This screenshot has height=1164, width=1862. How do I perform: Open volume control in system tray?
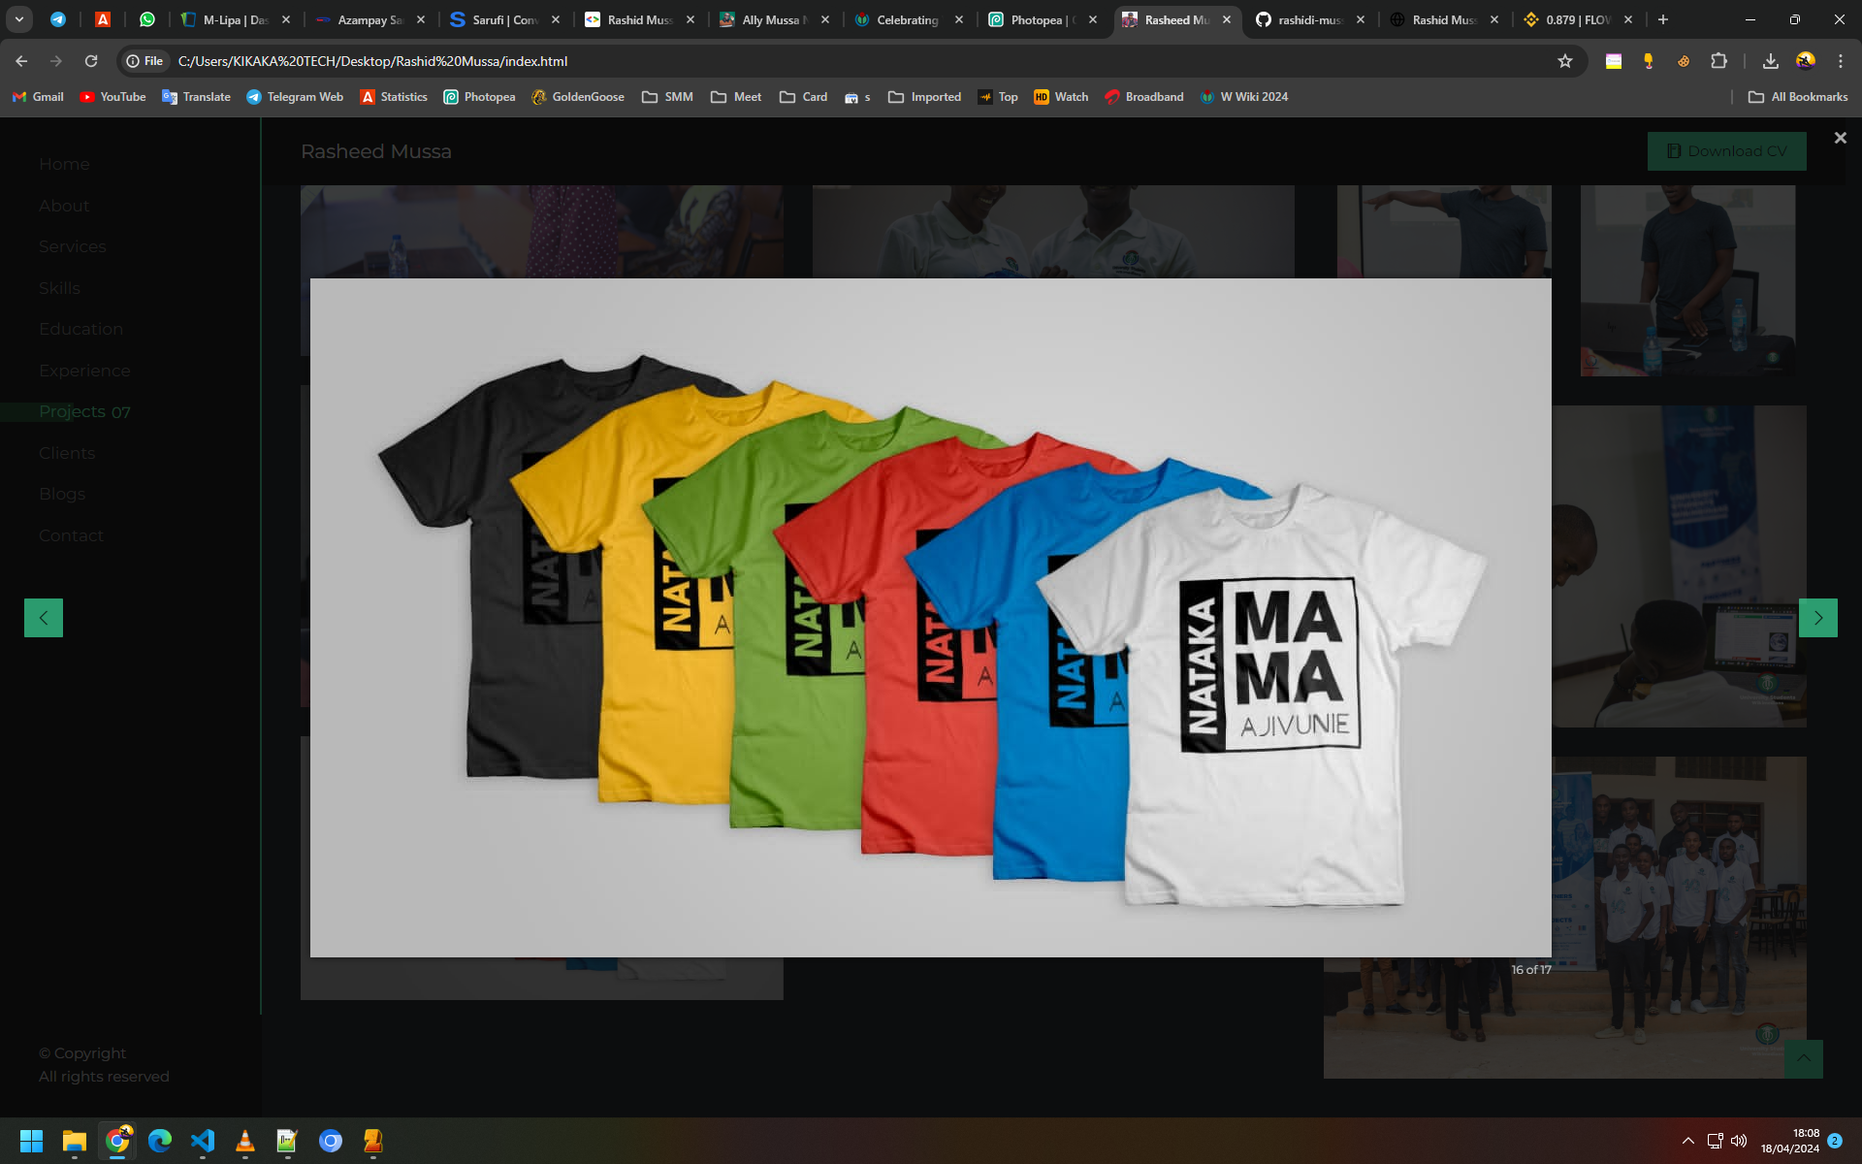coord(1739,1141)
